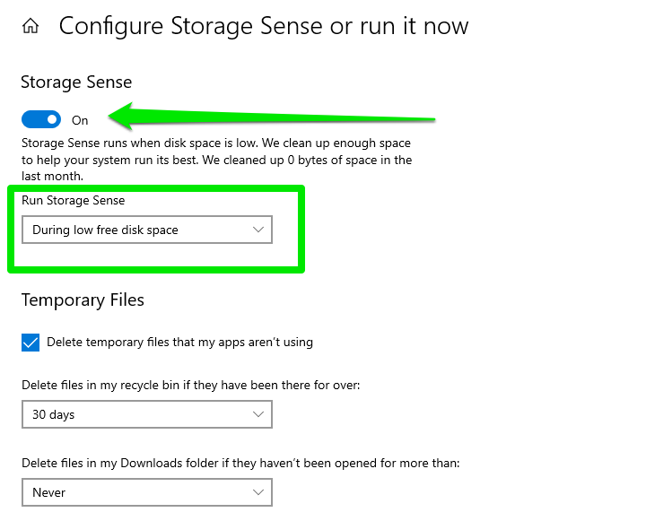Click the Run Storage Sense label
The width and height of the screenshot is (646, 521).
point(74,200)
